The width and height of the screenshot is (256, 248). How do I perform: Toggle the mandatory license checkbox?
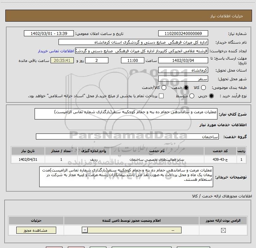[223, 230]
